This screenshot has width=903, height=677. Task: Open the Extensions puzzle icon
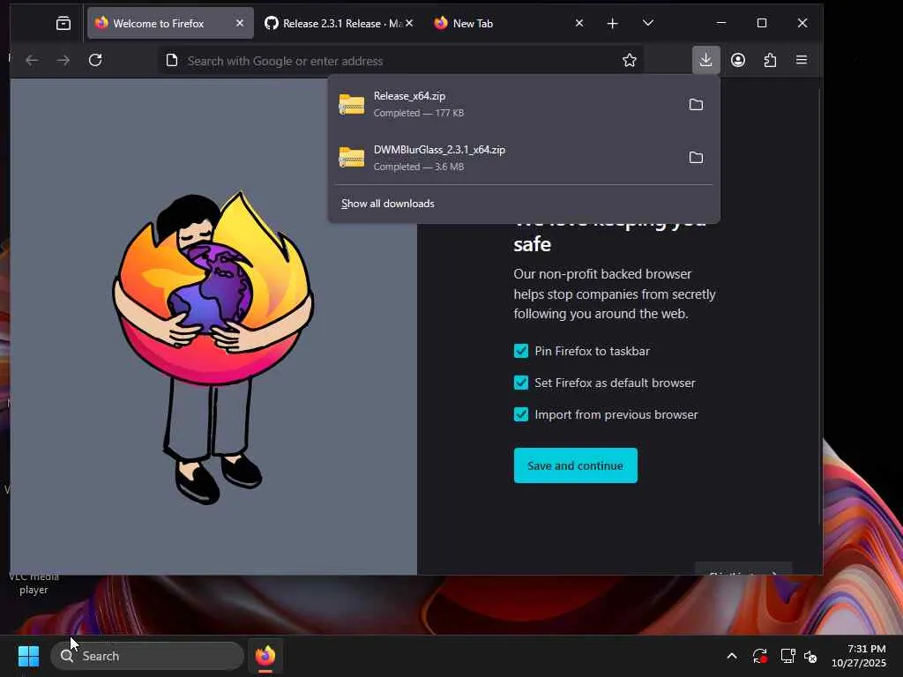tap(770, 60)
